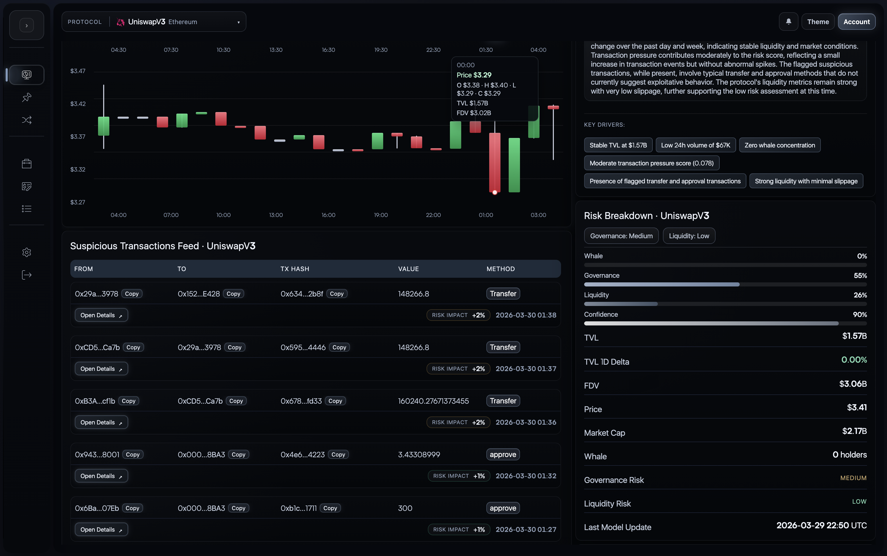Click the Market Cap $2.17B value
Image resolution: width=887 pixels, height=556 pixels.
[x=854, y=431]
